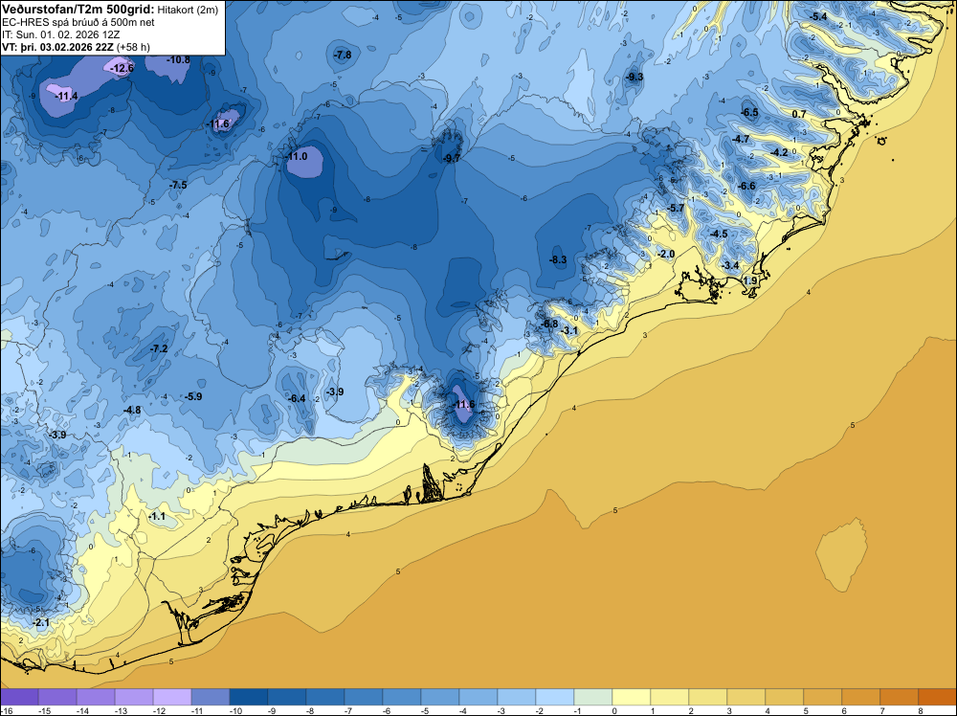
Task: Click the -8.3 temperature label
Action: [x=558, y=260]
